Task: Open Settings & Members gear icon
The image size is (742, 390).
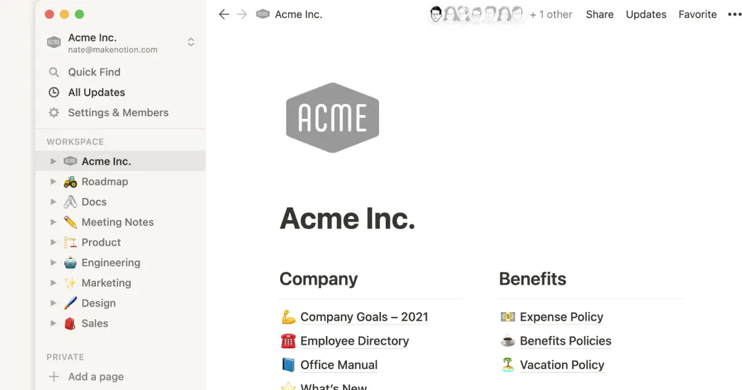Action: (x=54, y=113)
